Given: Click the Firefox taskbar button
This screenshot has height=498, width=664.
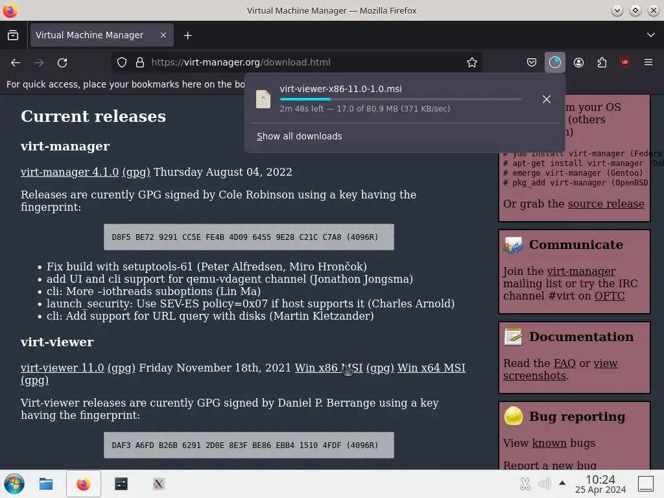Looking at the screenshot, I should (x=84, y=484).
